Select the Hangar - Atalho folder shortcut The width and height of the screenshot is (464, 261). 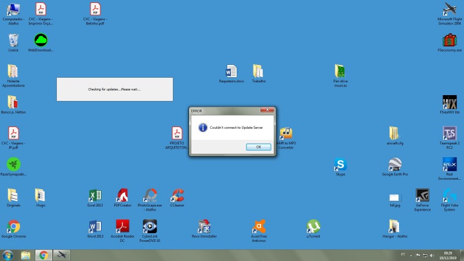pos(395,229)
